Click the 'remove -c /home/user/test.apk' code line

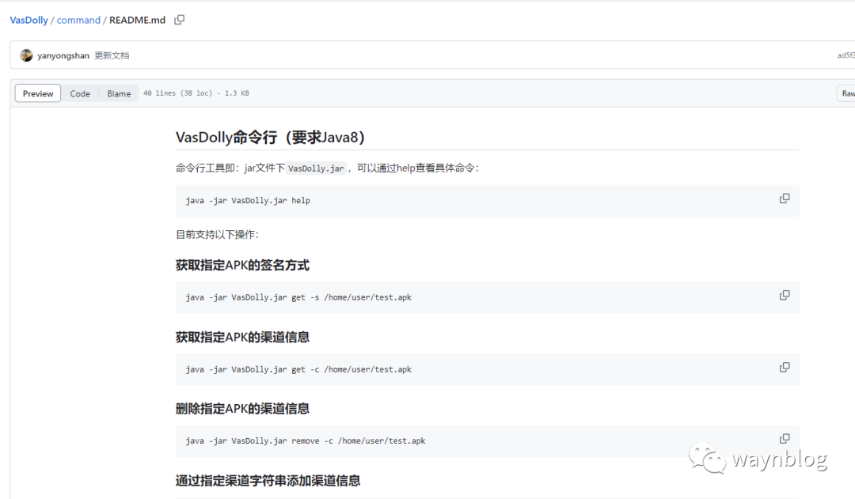click(x=306, y=440)
